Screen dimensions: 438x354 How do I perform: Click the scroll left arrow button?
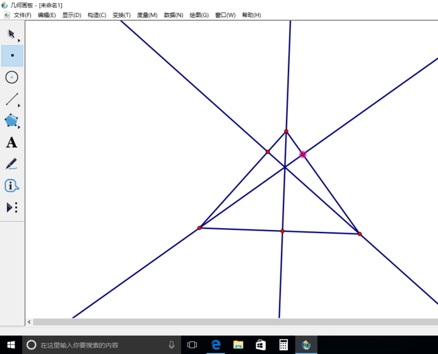click(29, 322)
